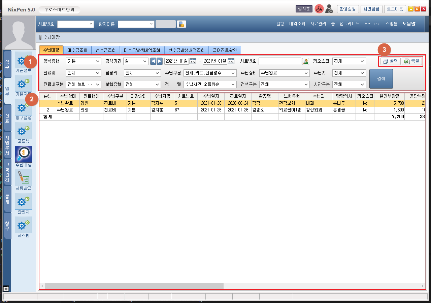Go to previous month with left arrow
This screenshot has width=431, height=303.
[153, 61]
